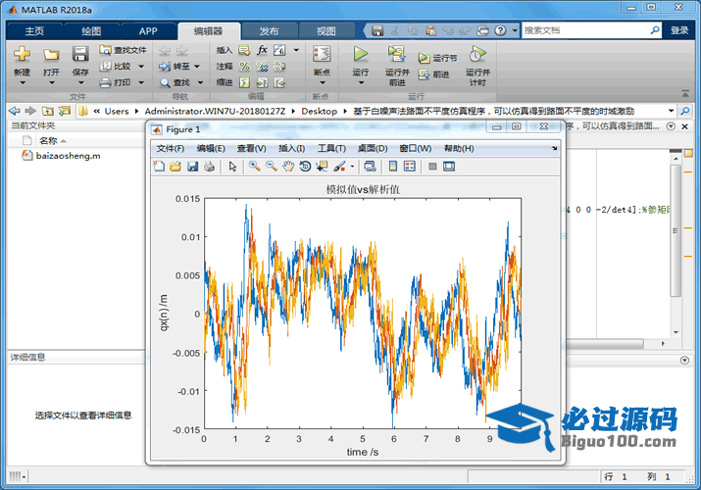Click the comment percent (%) icon
The width and height of the screenshot is (701, 490).
(244, 67)
